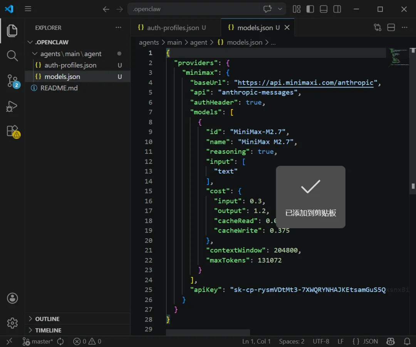Open the Extensions view

click(x=12, y=131)
